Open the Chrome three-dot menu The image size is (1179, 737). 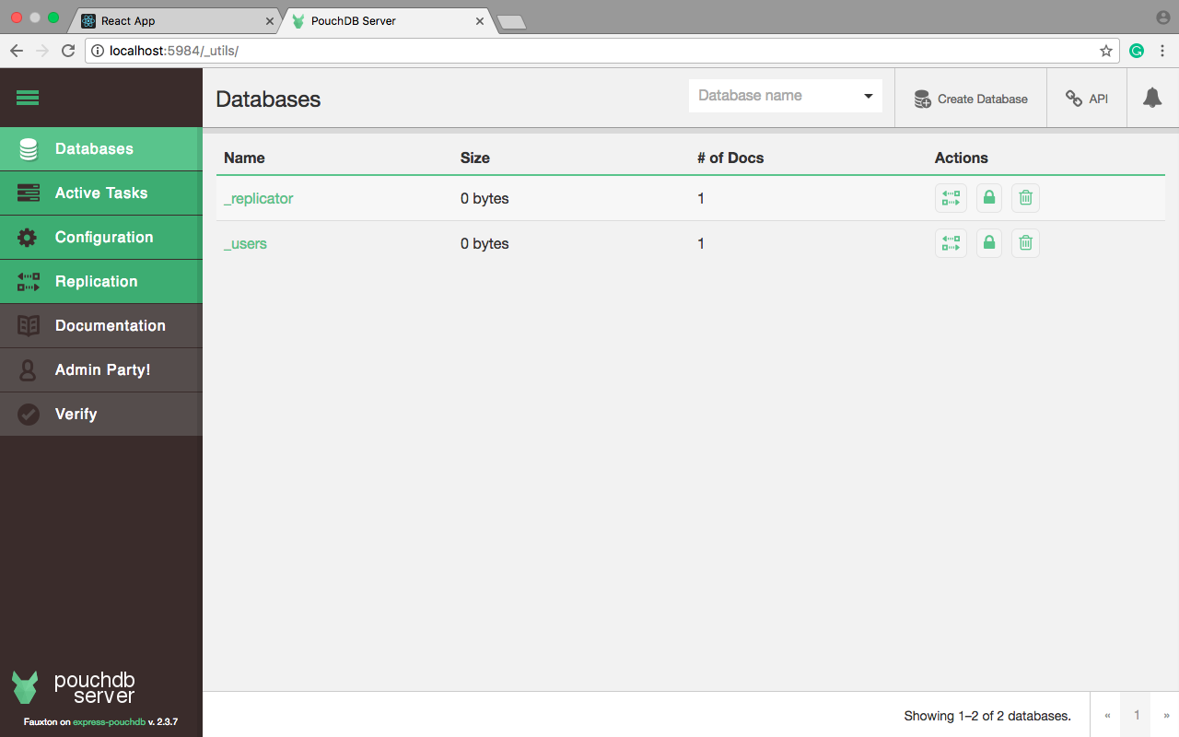1162,51
